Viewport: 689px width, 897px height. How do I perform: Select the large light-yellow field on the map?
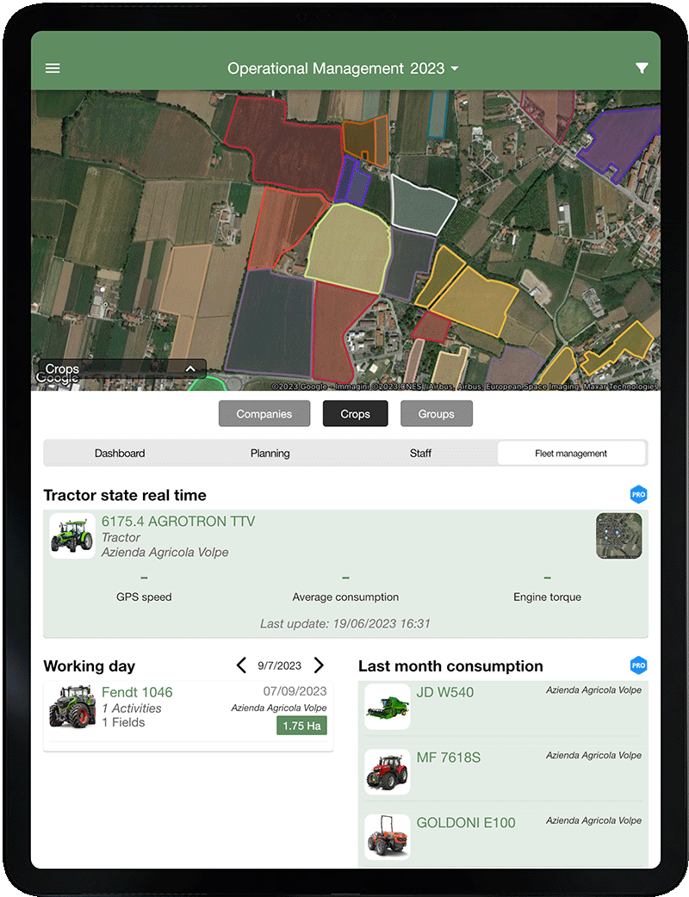tap(349, 247)
